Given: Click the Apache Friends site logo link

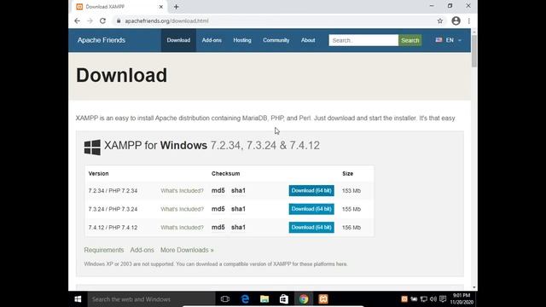Looking at the screenshot, I should [x=102, y=40].
